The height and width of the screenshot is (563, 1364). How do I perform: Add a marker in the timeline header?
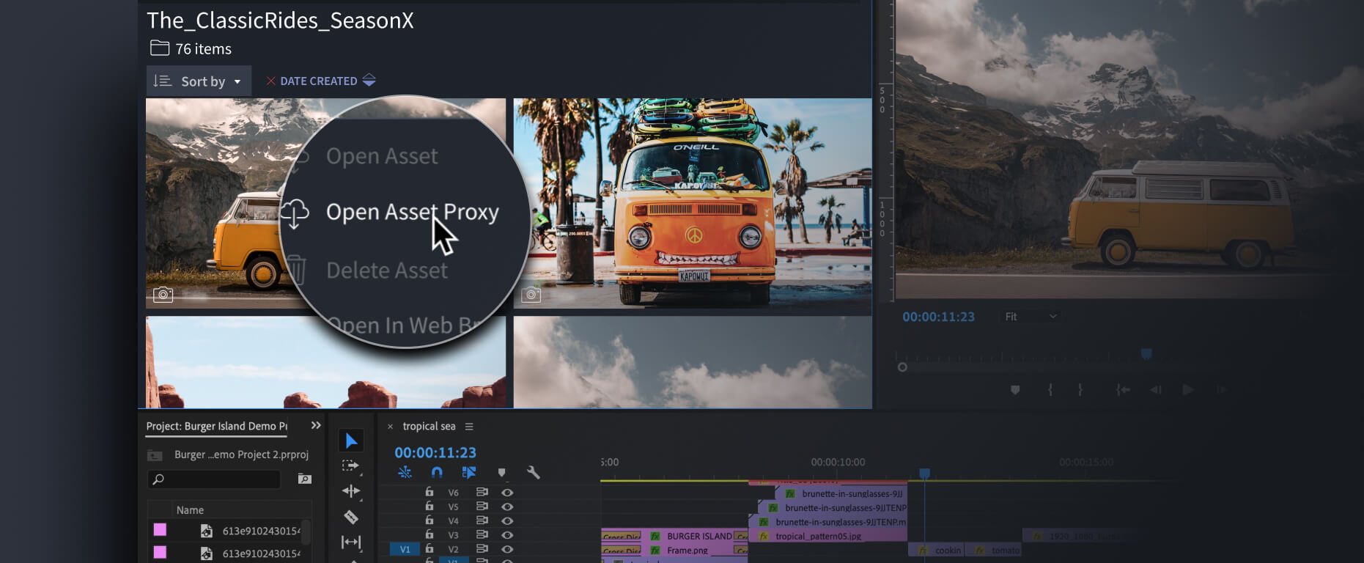pos(501,473)
